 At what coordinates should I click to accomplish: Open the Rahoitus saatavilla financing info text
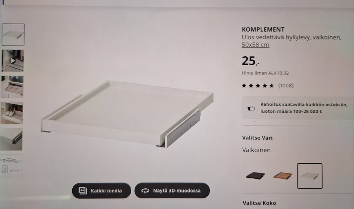(x=304, y=108)
